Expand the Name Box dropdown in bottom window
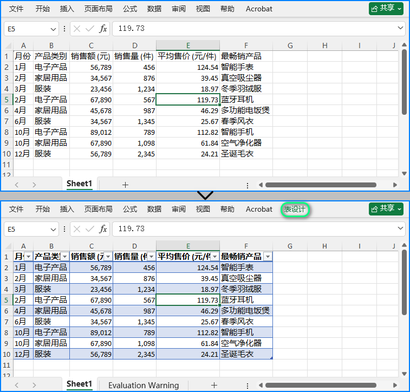 pos(53,230)
